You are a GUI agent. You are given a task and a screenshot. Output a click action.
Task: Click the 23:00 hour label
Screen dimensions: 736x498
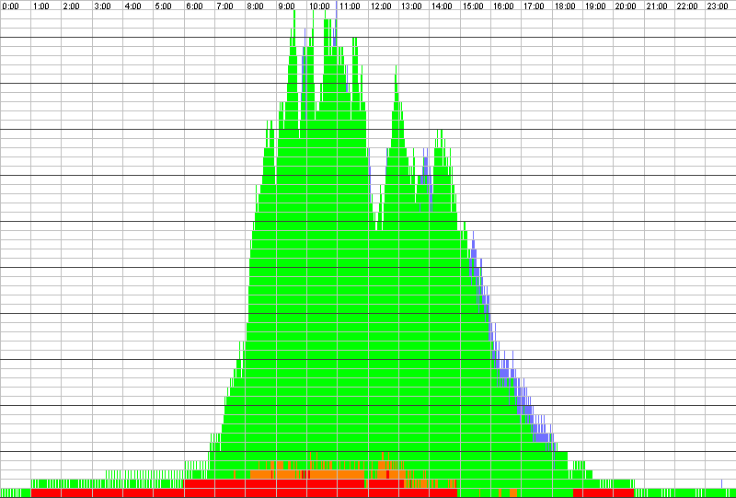click(718, 6)
